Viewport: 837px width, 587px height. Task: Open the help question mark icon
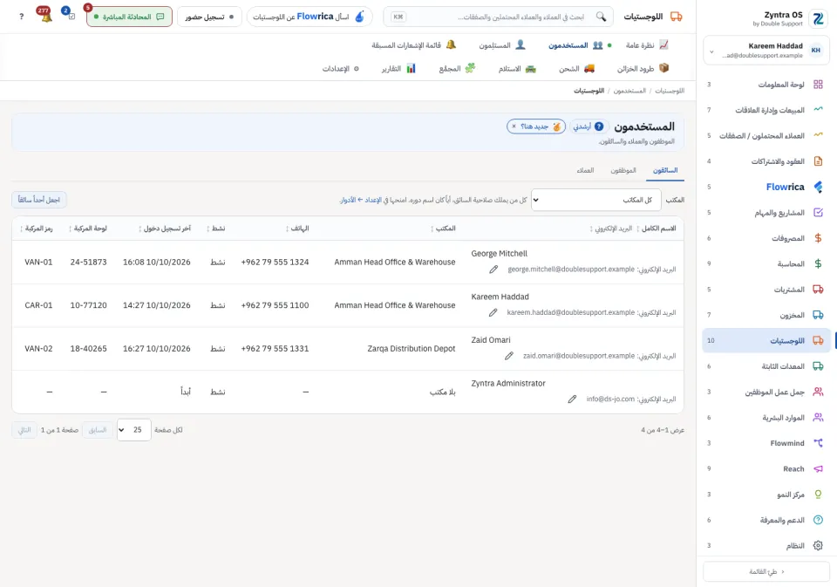click(21, 17)
